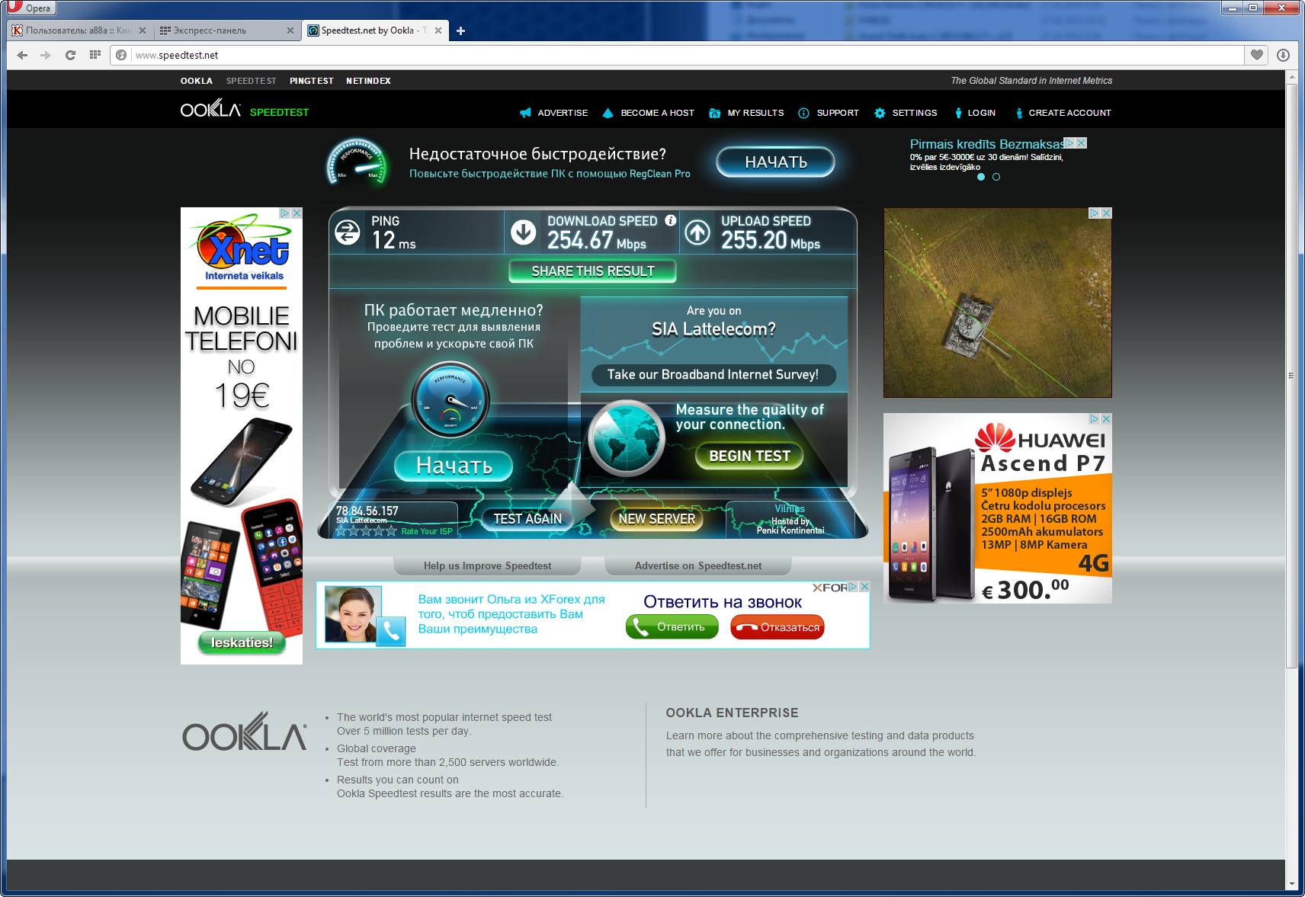This screenshot has width=1305, height=897.
Task: Click the Pirmais kredīts Bezmaksas ad headline
Action: click(x=987, y=144)
